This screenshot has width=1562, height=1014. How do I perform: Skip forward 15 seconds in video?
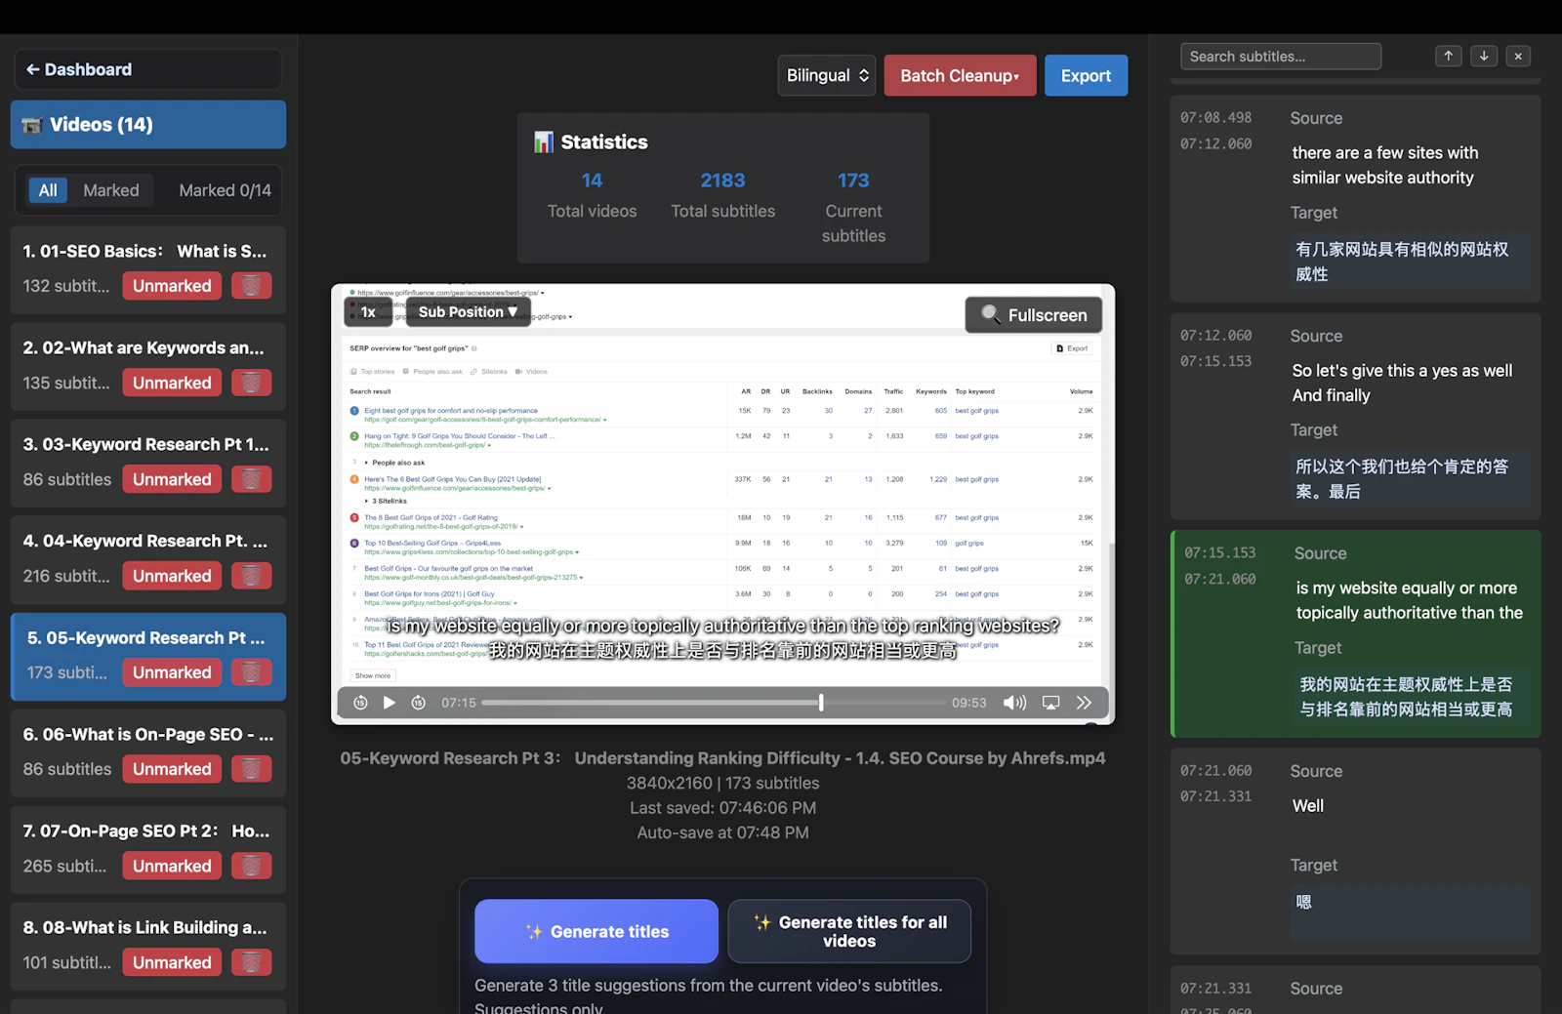pyautogui.click(x=419, y=703)
